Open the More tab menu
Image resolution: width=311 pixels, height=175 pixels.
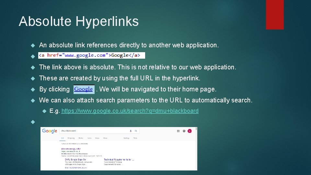point(105,138)
